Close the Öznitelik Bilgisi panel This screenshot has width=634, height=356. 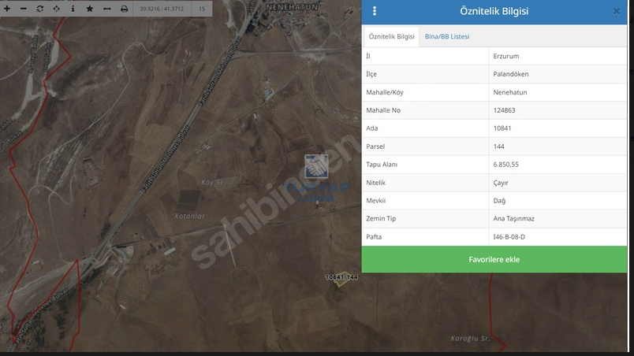pos(616,11)
